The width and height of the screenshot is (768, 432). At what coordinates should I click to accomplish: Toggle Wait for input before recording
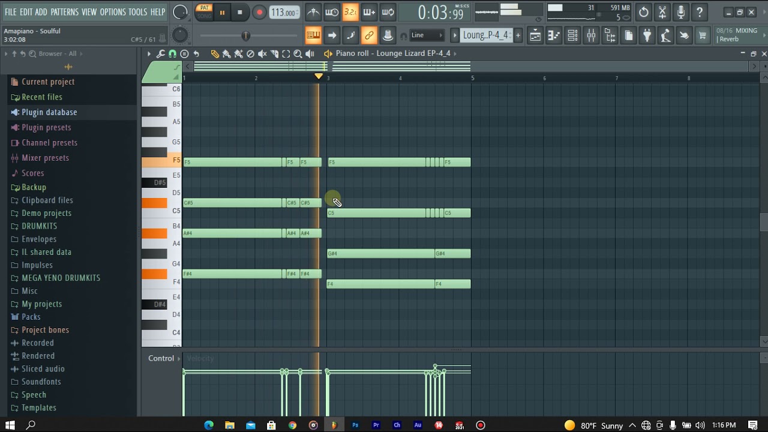point(332,12)
